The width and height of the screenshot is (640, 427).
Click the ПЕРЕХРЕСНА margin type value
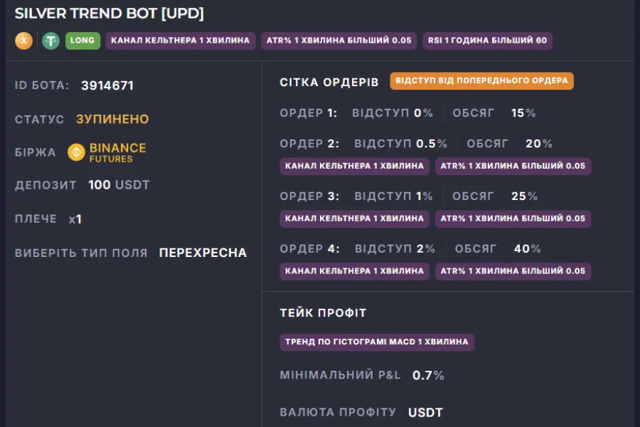[x=203, y=253]
